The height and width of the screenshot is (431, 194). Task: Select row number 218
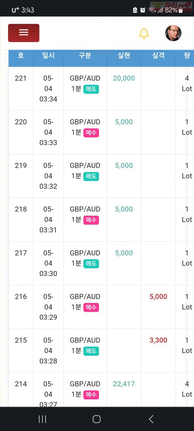point(21,209)
